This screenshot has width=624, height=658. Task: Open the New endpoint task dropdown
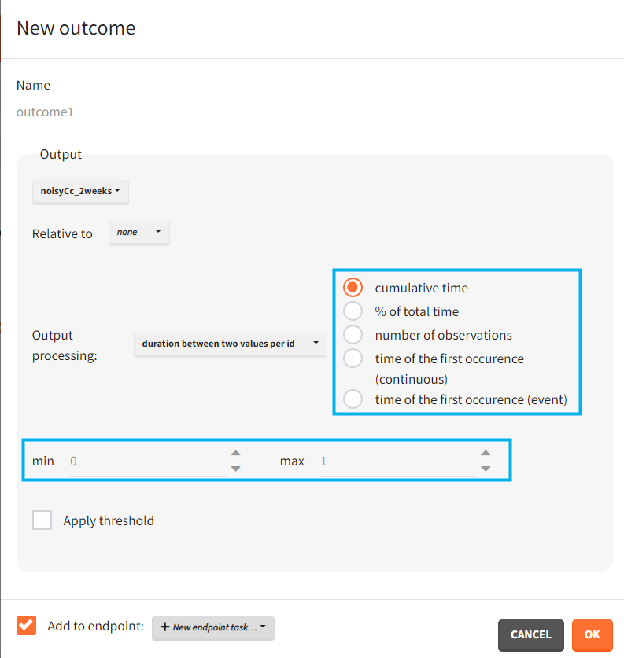pyautogui.click(x=212, y=627)
